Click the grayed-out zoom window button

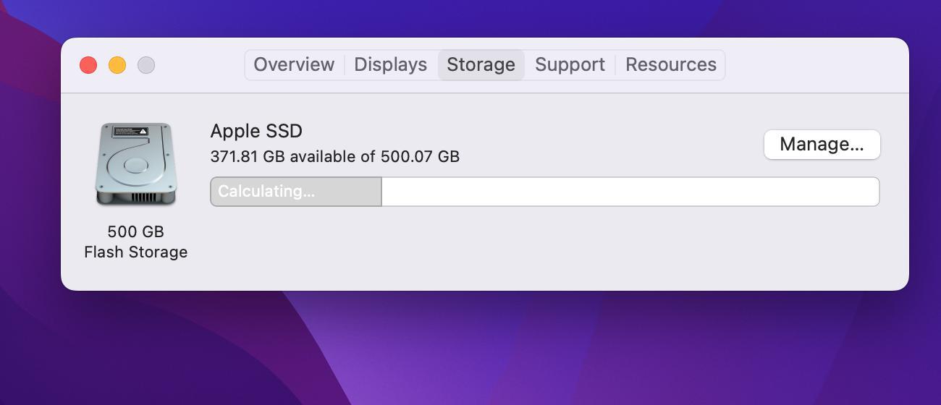(146, 65)
